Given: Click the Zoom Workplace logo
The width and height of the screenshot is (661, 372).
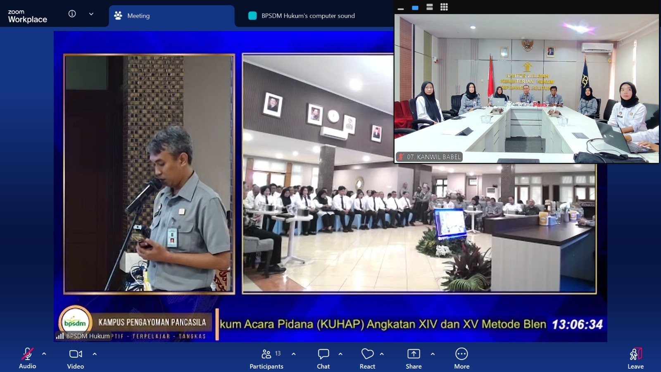Looking at the screenshot, I should coord(27,16).
